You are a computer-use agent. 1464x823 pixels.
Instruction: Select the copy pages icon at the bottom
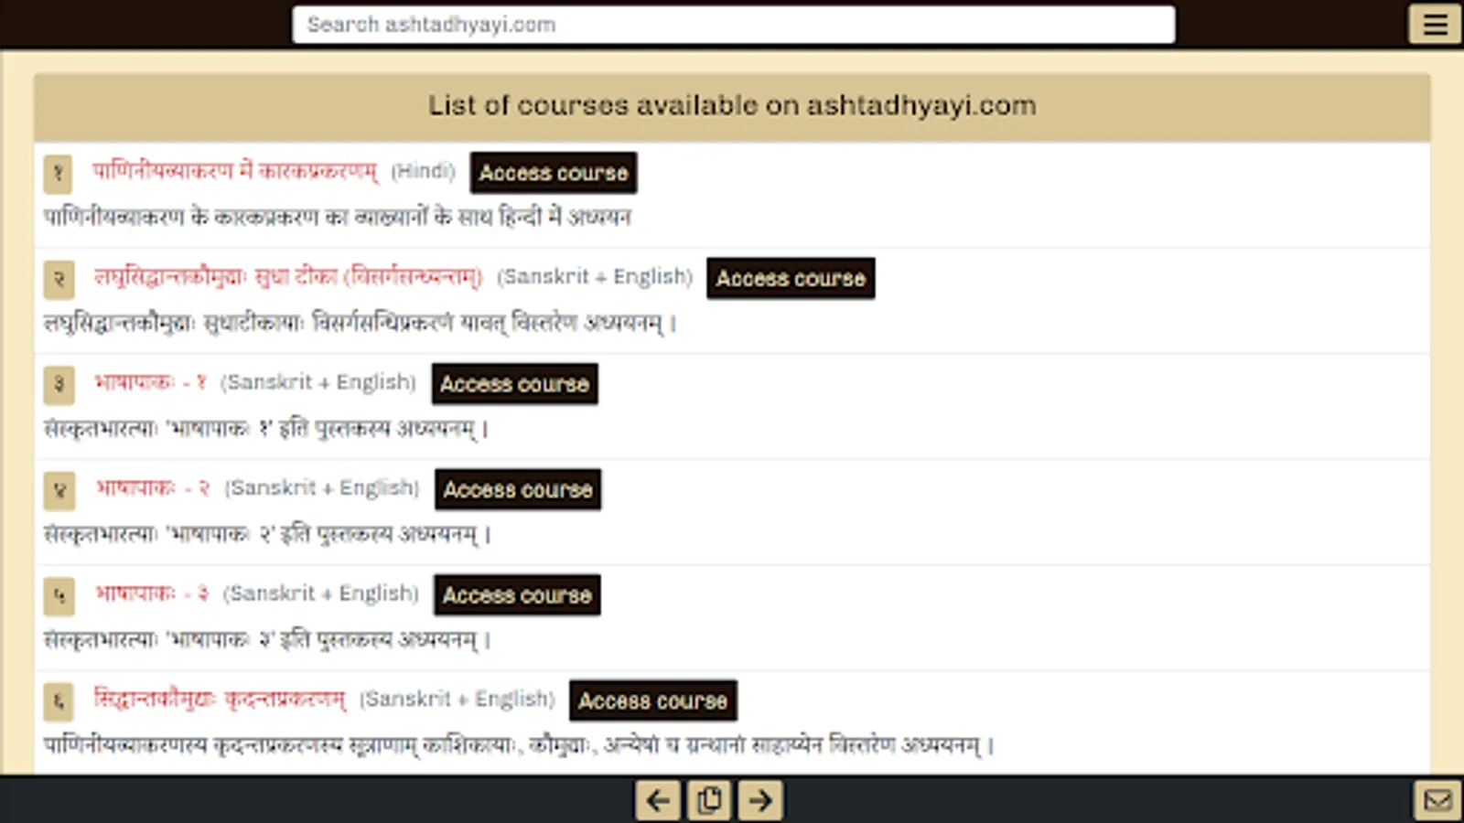click(x=708, y=799)
